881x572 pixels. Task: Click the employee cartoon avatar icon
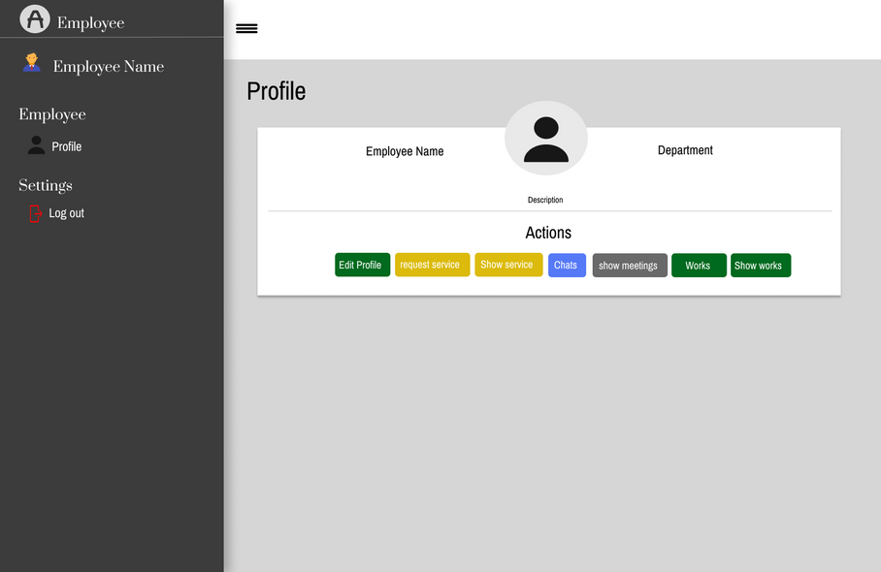coord(31,62)
